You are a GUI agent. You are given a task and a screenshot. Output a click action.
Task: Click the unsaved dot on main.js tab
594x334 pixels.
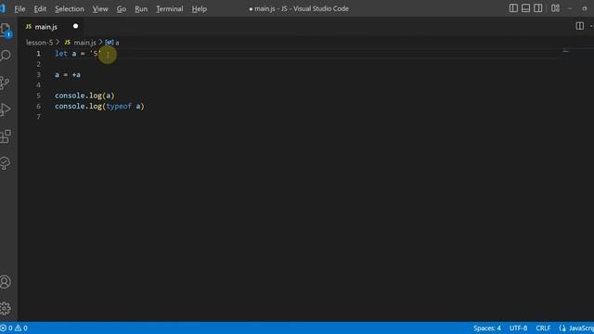(x=75, y=26)
